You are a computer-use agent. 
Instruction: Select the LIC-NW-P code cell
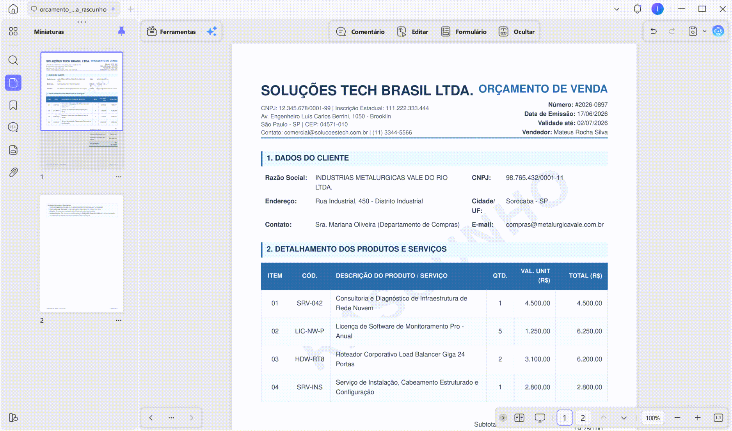point(309,331)
